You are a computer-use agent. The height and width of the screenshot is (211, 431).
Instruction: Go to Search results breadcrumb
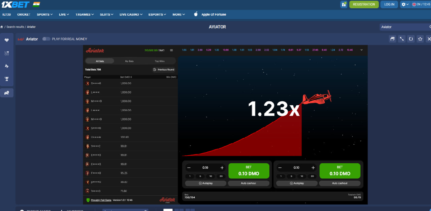pos(15,27)
